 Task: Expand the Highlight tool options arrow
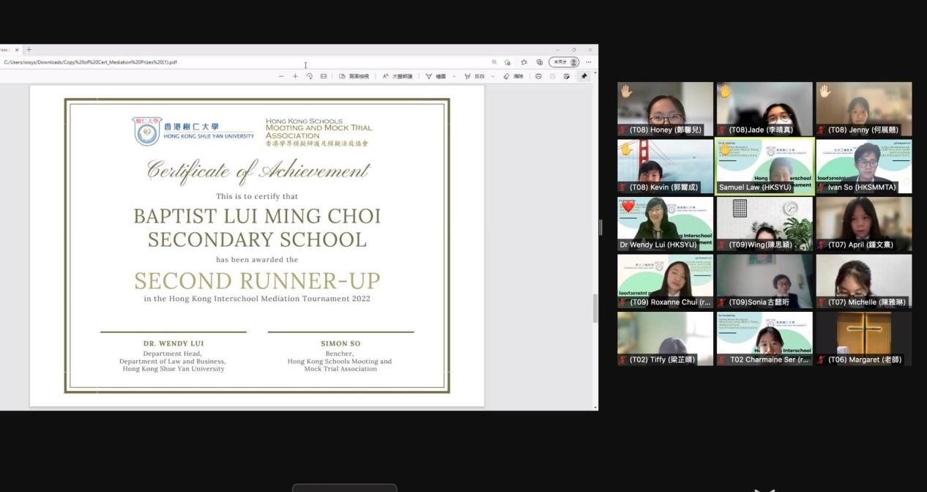pos(493,76)
